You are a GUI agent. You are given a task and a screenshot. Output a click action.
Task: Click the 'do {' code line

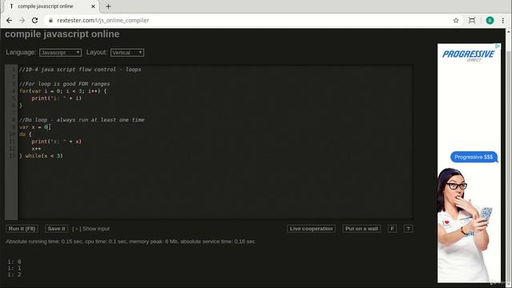point(25,134)
